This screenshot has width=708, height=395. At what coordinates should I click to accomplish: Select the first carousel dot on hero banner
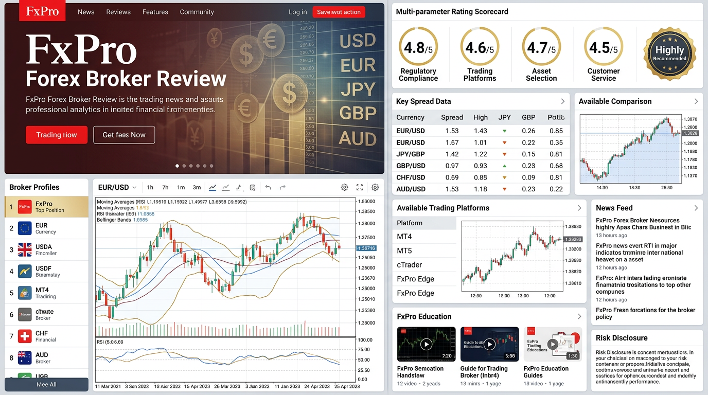(178, 166)
